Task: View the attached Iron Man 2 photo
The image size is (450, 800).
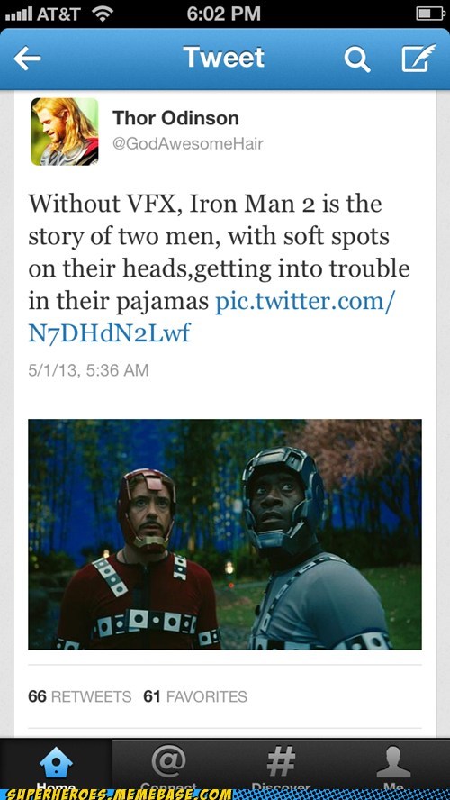Action: click(x=225, y=534)
